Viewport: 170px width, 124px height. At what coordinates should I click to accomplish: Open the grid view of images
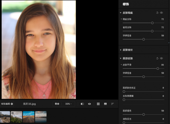pos(98,104)
